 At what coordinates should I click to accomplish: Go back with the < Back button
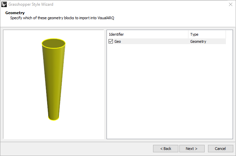tap(166, 149)
